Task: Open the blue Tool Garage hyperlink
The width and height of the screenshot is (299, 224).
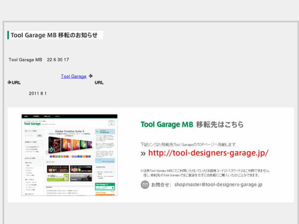Action: pos(74,76)
